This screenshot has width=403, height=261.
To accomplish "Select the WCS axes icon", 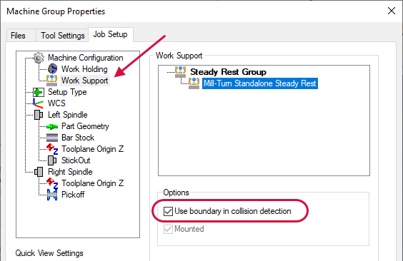I will coord(38,103).
